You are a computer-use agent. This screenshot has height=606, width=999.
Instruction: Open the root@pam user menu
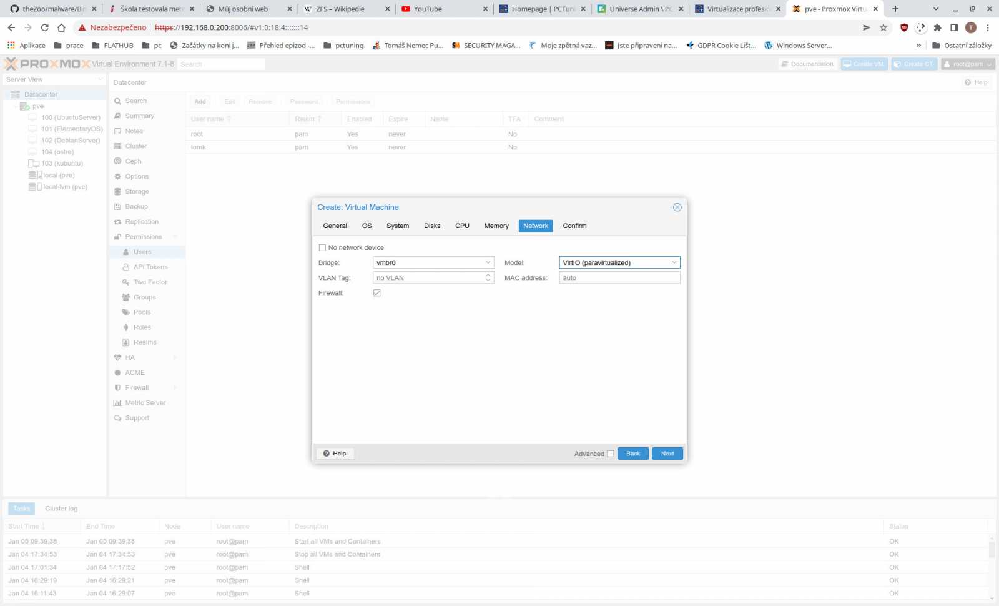pos(968,64)
